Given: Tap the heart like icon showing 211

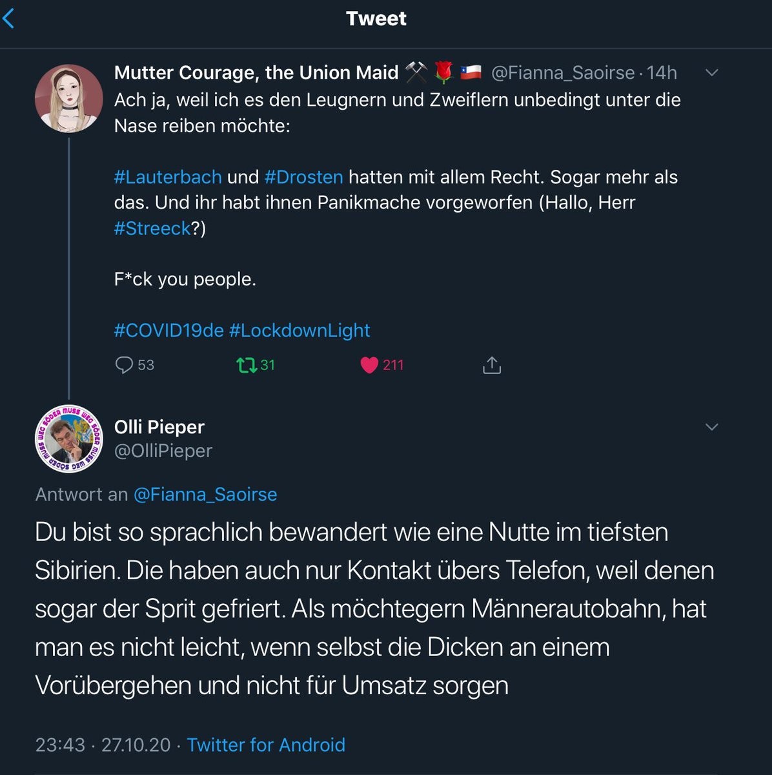Looking at the screenshot, I should tap(369, 365).
